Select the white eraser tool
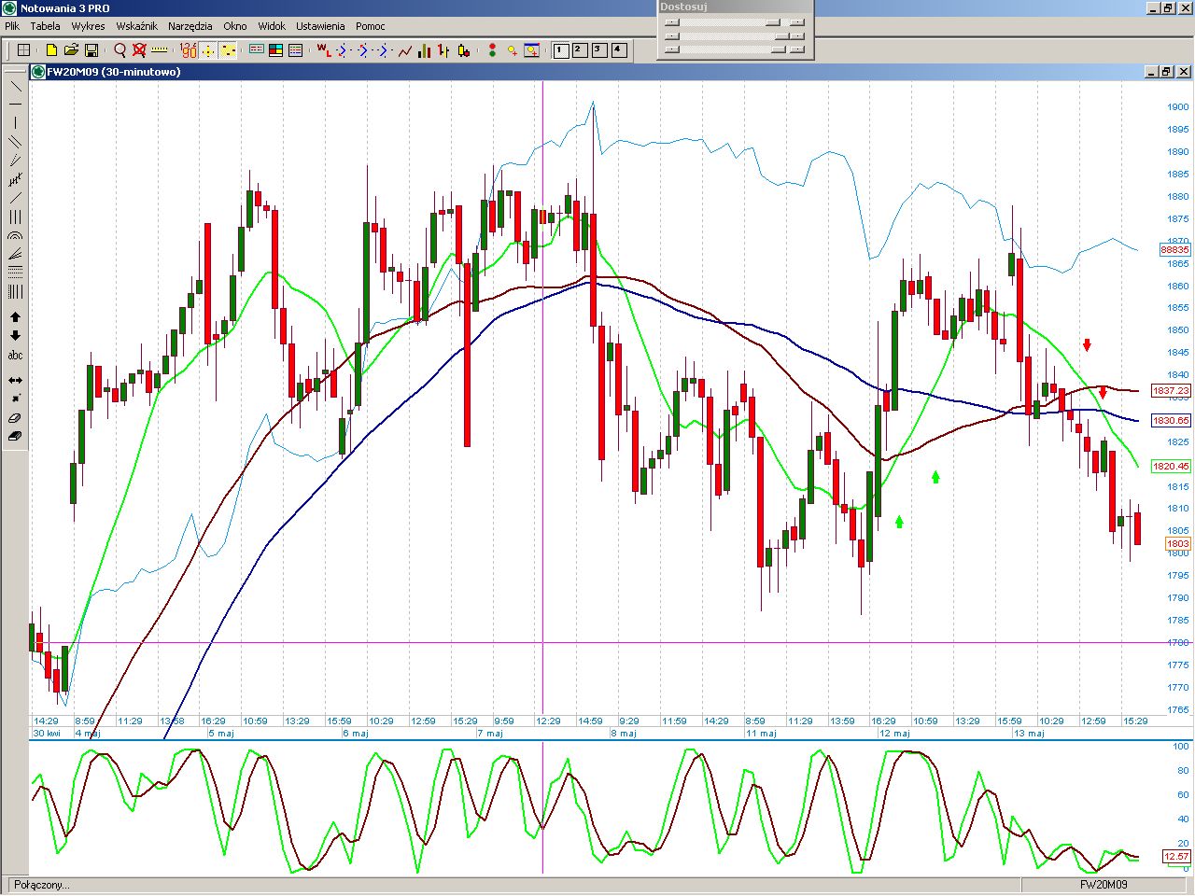1195x896 pixels. coord(15,417)
